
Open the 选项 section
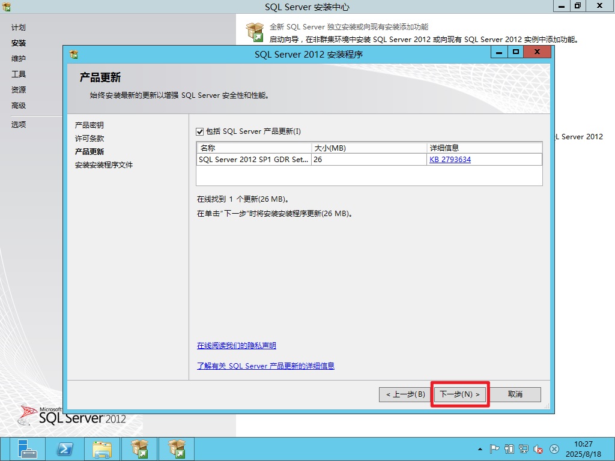(x=19, y=125)
